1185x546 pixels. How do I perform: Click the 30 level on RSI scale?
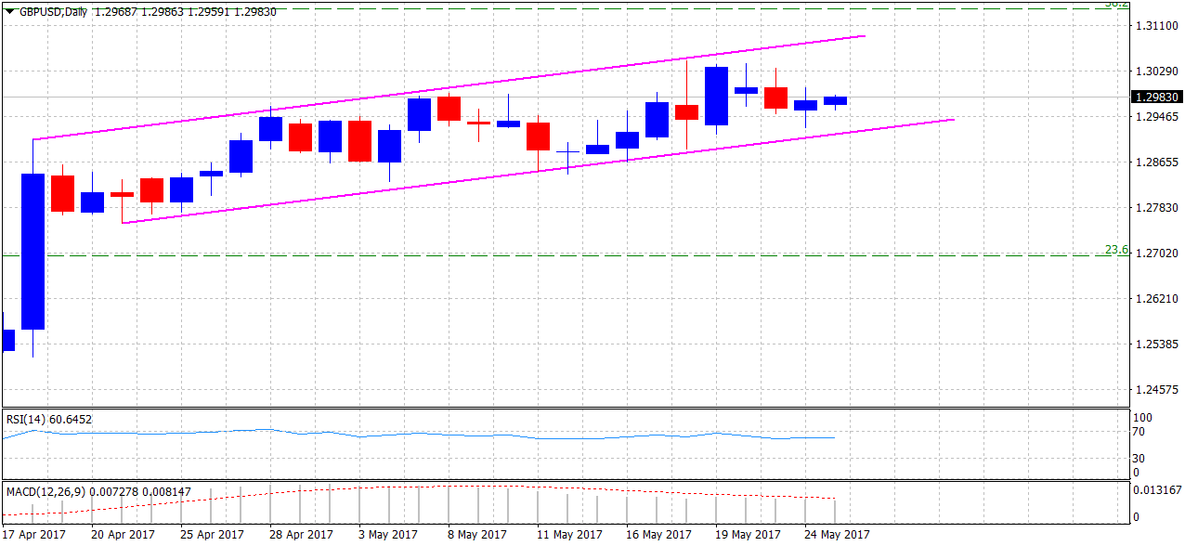[1140, 458]
